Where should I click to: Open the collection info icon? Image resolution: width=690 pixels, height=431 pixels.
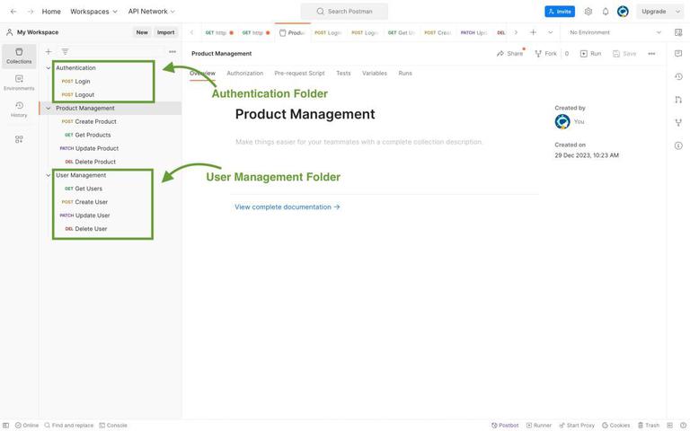coord(678,145)
